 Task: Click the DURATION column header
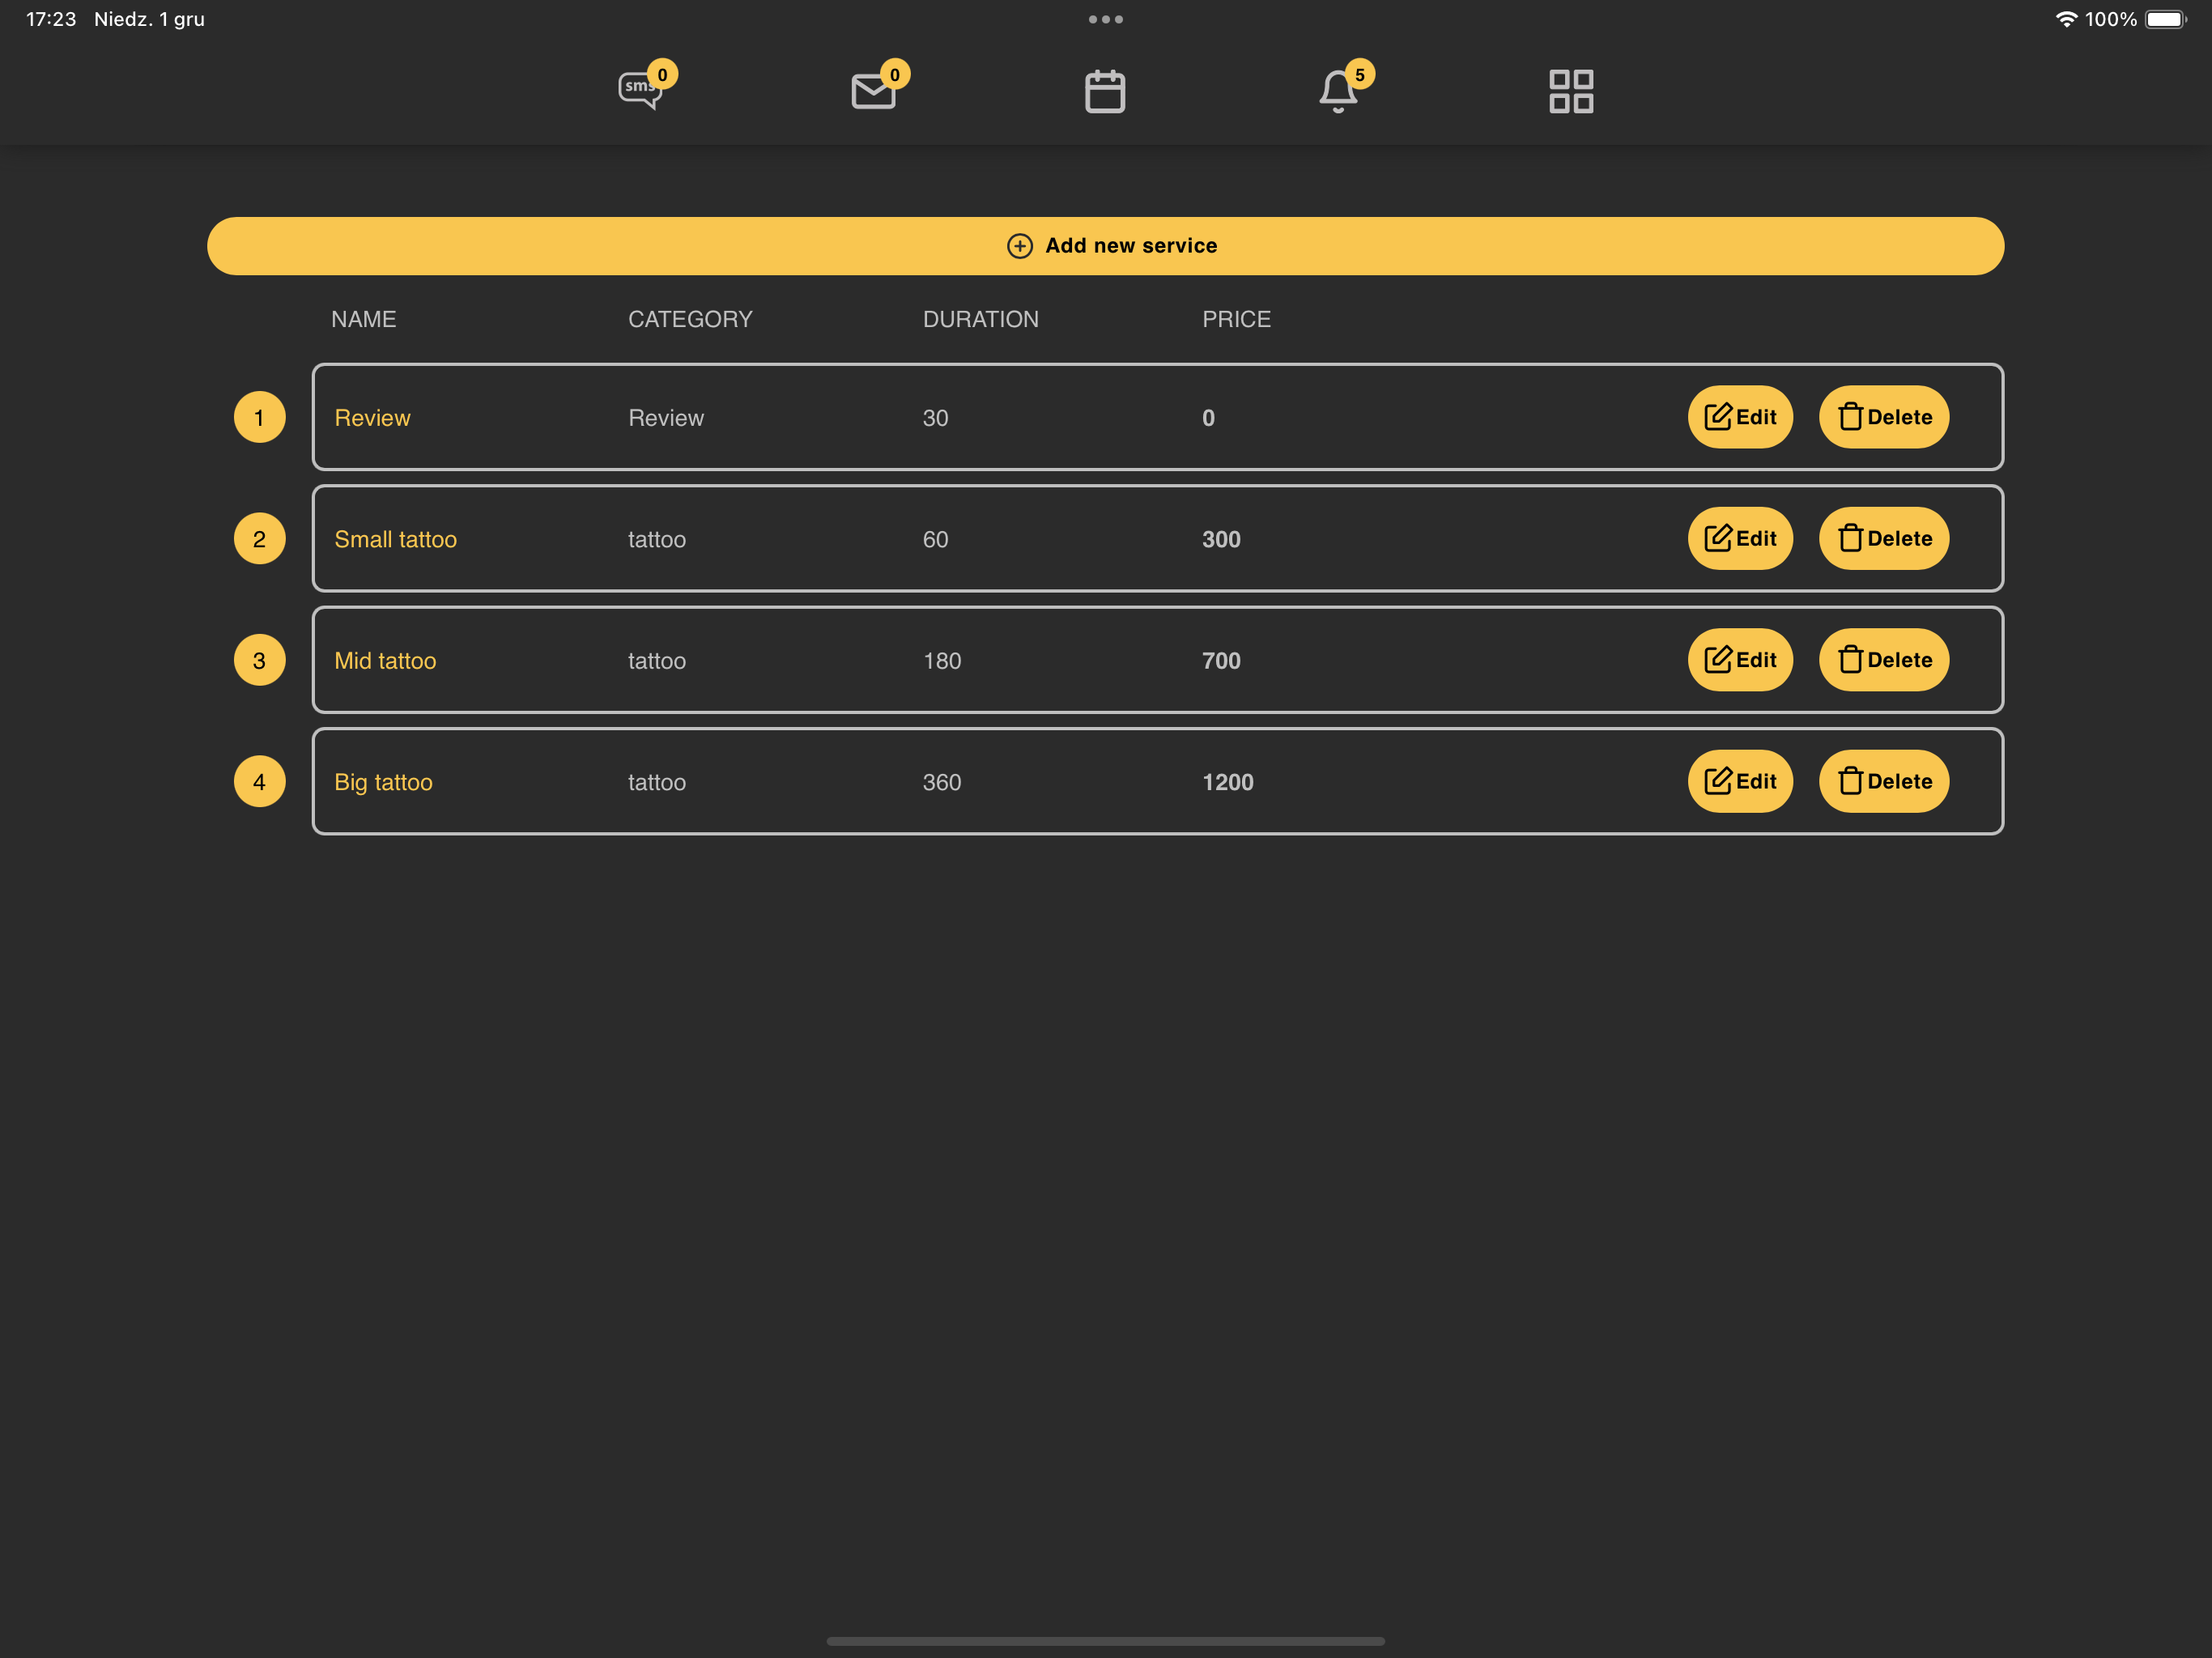tap(981, 319)
